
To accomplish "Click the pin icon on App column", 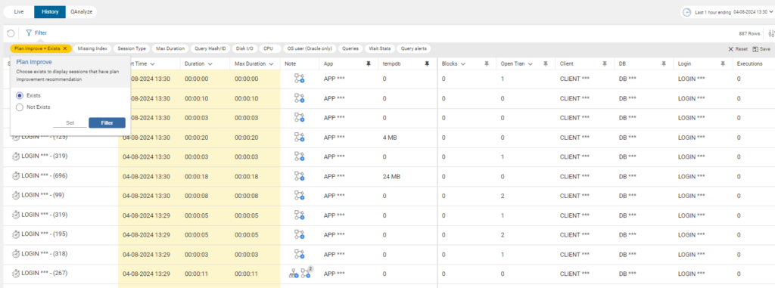I will coord(368,63).
